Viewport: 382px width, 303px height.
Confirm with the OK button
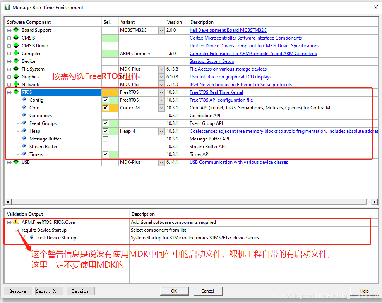[174, 291]
